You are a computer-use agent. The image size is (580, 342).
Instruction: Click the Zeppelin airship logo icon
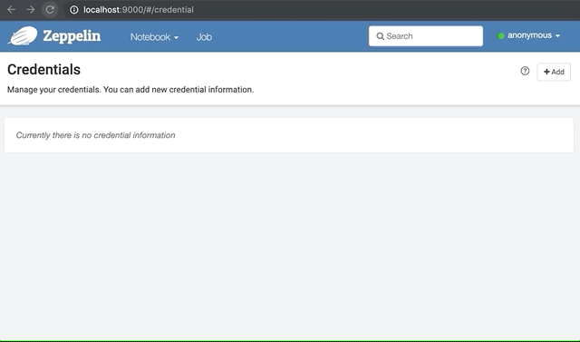23,36
